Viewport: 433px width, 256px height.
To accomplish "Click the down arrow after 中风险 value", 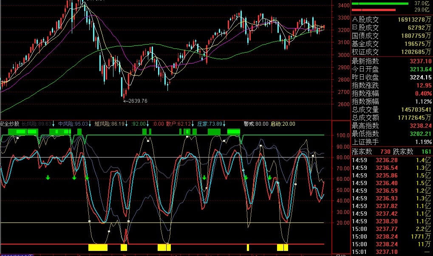I will click(x=90, y=124).
